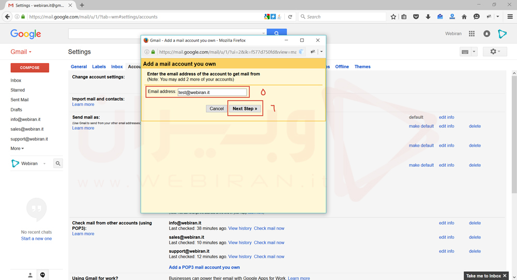Image resolution: width=517 pixels, height=280 pixels.
Task: Switch to the Labels settings tab
Action: click(99, 67)
